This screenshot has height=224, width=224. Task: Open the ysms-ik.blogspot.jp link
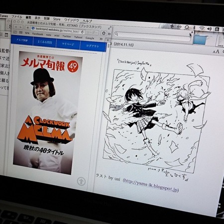pos(151,185)
